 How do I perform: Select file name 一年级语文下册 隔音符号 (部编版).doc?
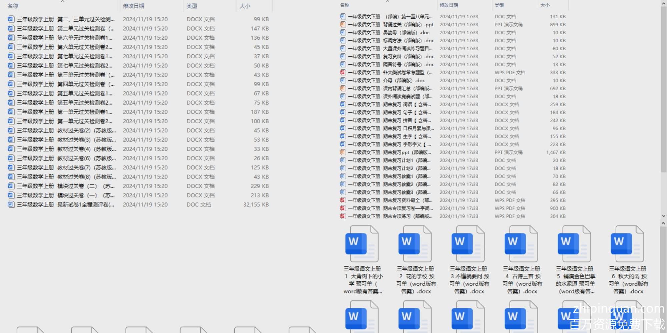[391, 64]
